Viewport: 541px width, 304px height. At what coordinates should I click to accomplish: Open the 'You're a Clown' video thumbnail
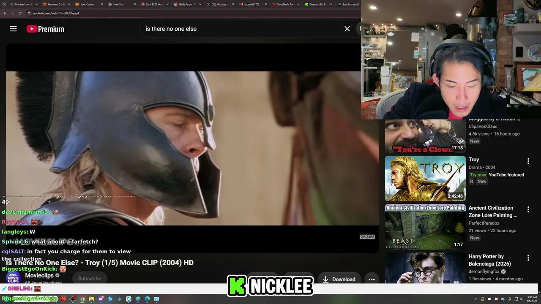[425, 136]
